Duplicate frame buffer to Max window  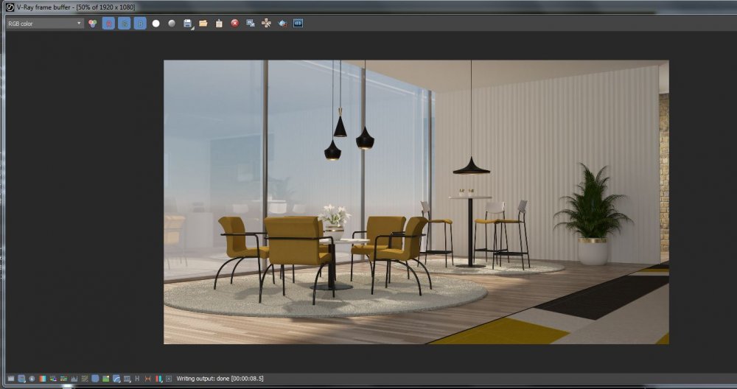coord(251,24)
